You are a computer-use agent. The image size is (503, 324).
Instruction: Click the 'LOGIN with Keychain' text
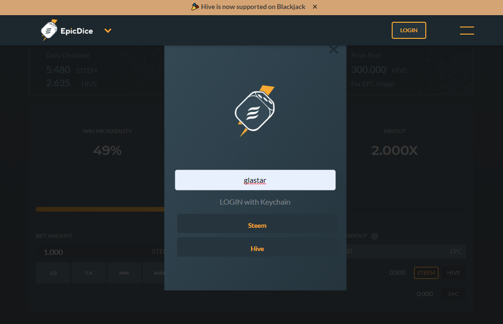pos(255,202)
